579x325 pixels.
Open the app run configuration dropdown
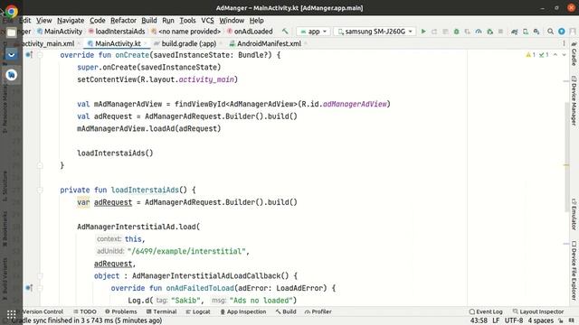click(313, 32)
